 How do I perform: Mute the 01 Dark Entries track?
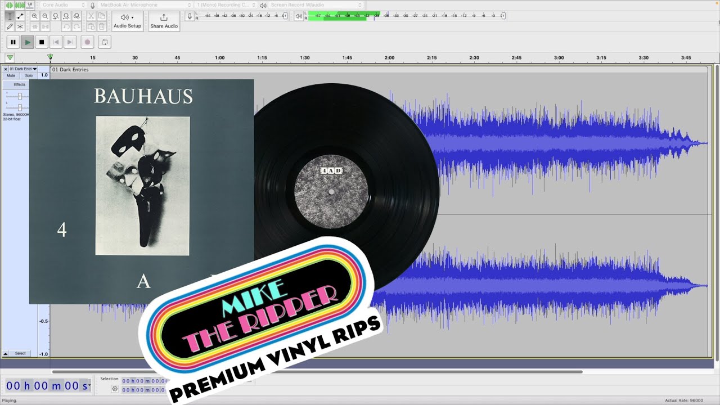(11, 75)
